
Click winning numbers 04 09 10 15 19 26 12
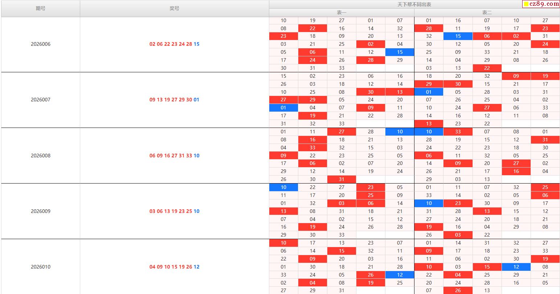(x=174, y=267)
